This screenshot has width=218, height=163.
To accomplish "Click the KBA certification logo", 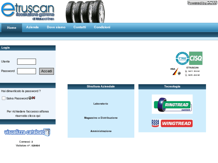I will tap(176, 71).
